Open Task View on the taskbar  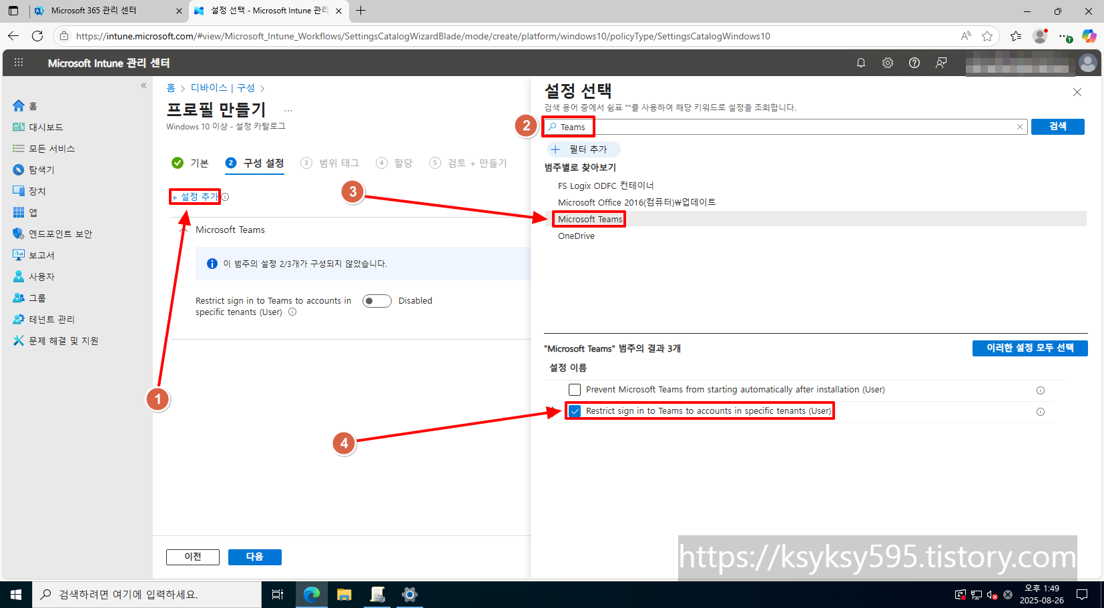point(278,594)
